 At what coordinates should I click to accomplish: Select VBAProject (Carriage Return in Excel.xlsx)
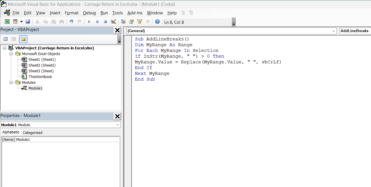[54, 48]
